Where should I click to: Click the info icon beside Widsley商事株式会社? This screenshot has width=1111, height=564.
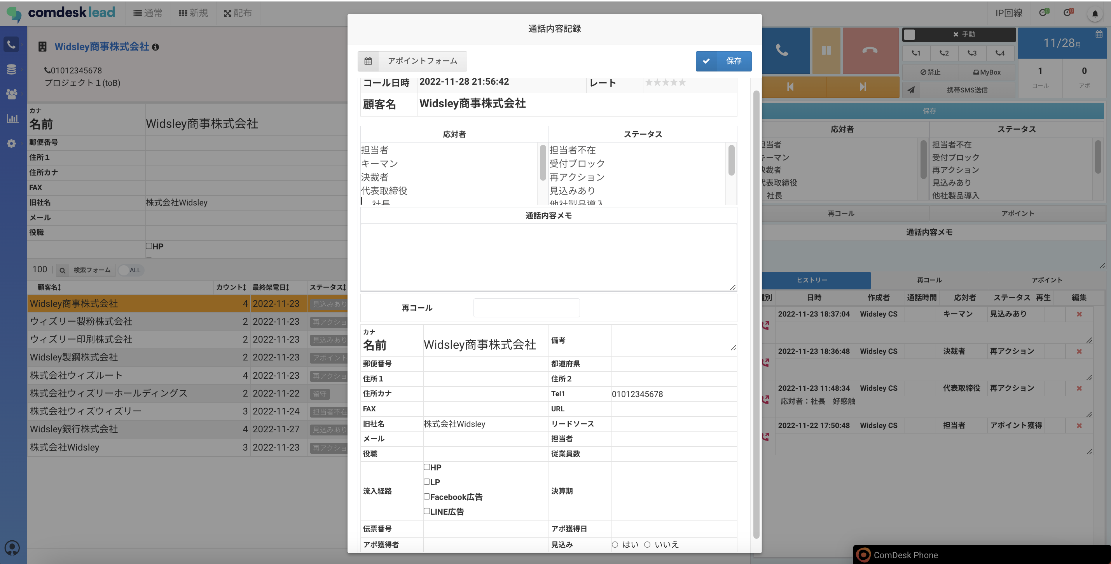pos(155,47)
